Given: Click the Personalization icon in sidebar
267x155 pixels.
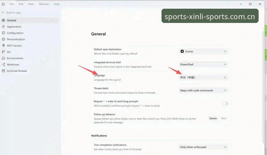Looking at the screenshot, I should [3, 39].
